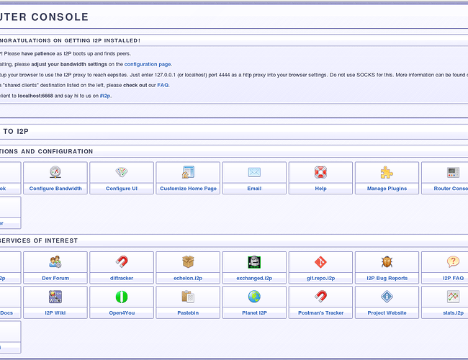Viewport: 468px width, 360px height.
Task: Click the Configure UI palette icon
Action: tap(122, 172)
